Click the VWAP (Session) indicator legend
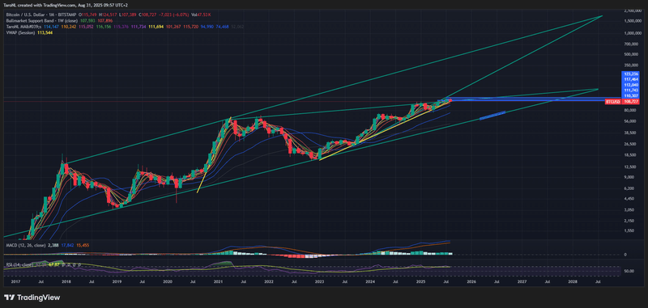Image resolution: width=648 pixels, height=308 pixels. click(21, 32)
